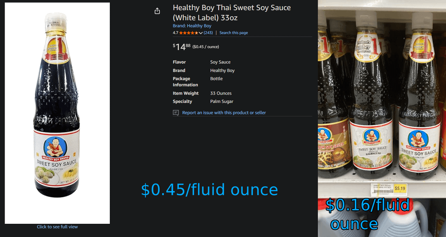
Task: Click the Item Weight 33 Ounces value
Action: 221,93
